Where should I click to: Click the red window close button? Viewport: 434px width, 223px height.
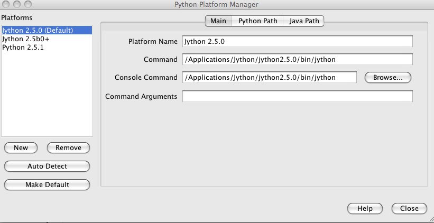coord(7,5)
